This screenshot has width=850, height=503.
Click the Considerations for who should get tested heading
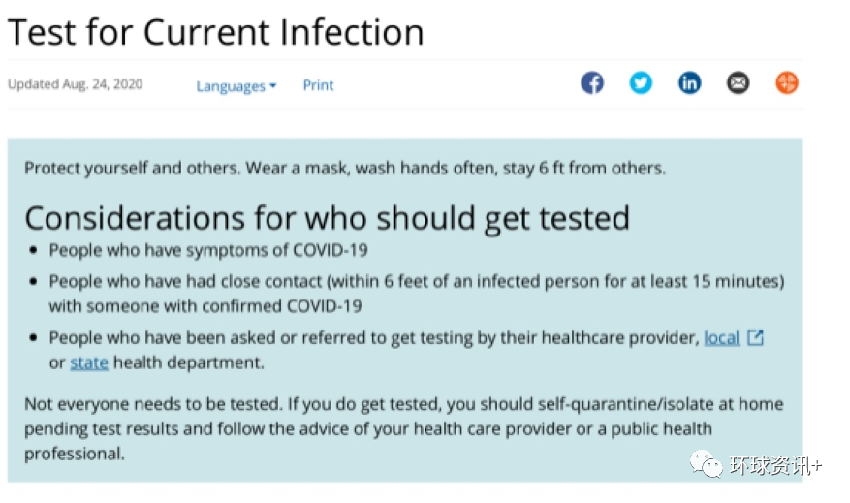pos(327,216)
